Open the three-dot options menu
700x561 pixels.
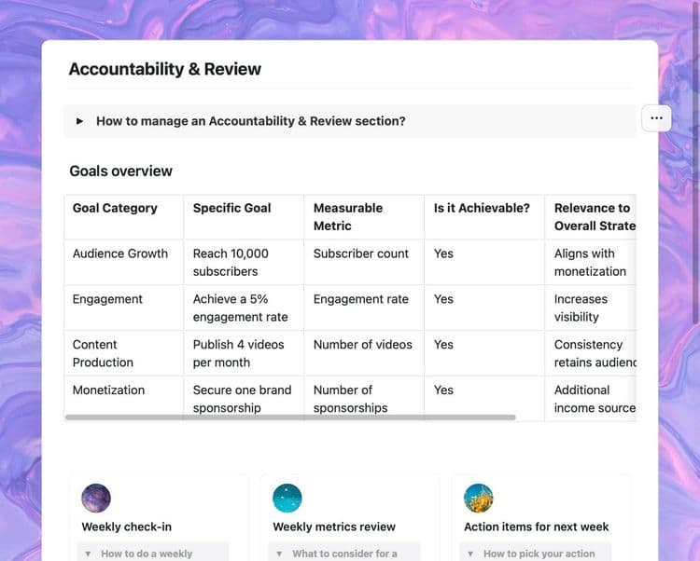(x=656, y=118)
